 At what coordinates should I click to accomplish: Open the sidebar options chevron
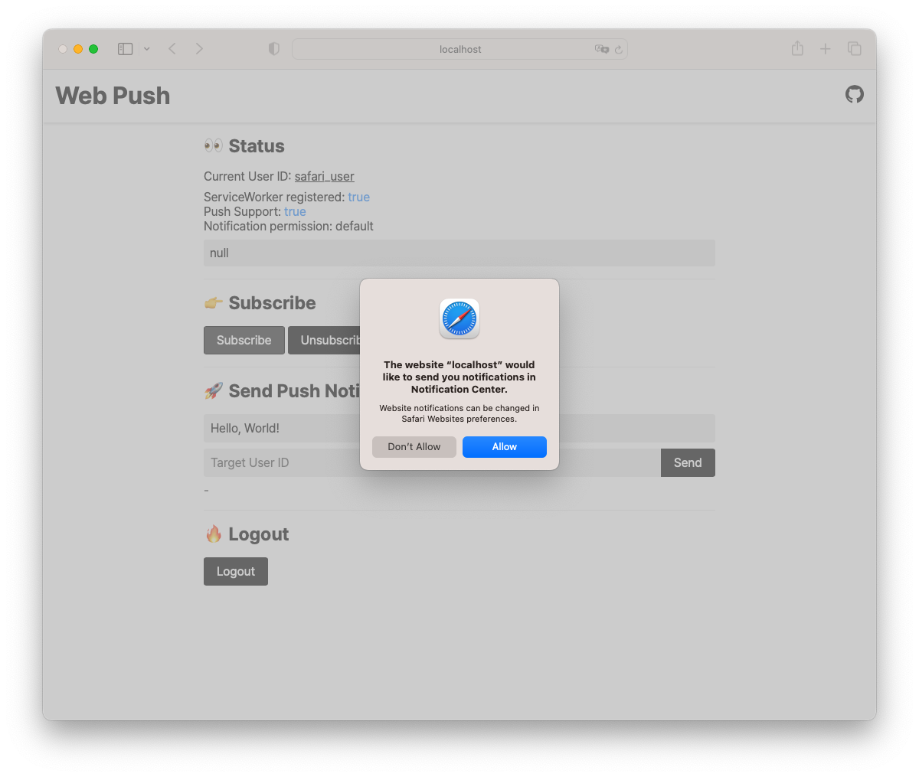[x=147, y=49]
